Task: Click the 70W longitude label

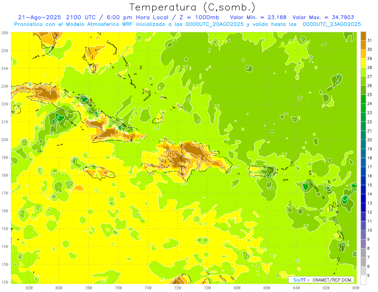Action: 207,288
